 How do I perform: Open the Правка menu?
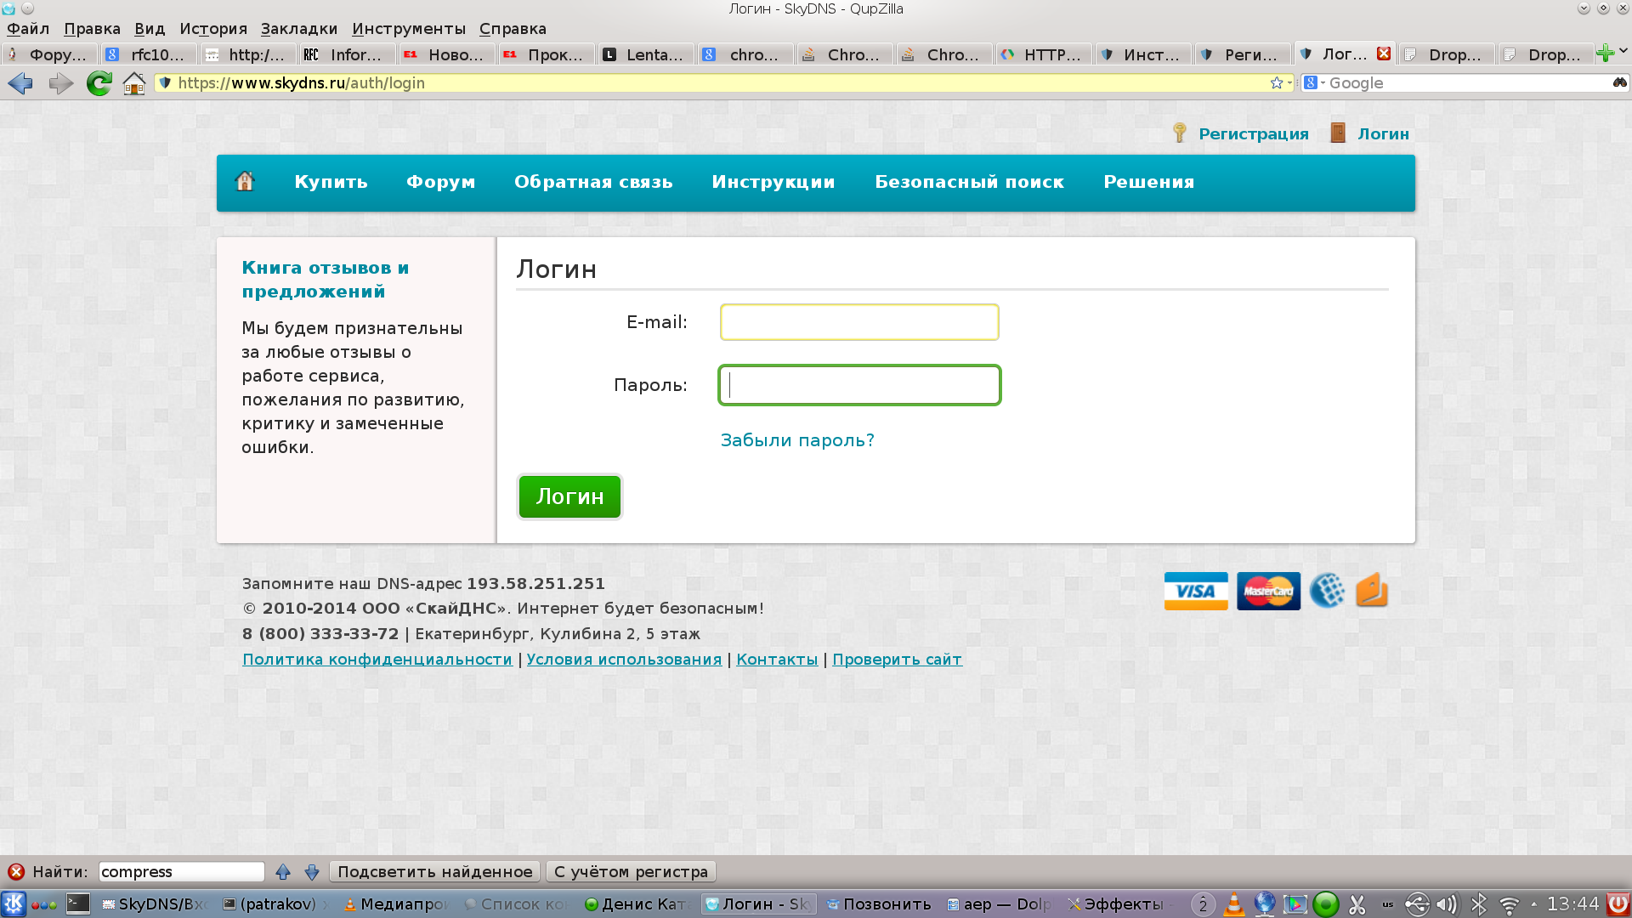click(x=92, y=28)
